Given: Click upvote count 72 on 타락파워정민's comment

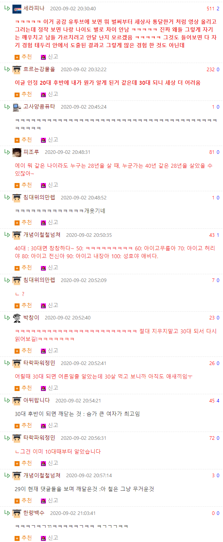Looking at the screenshot, I should tap(212, 438).
